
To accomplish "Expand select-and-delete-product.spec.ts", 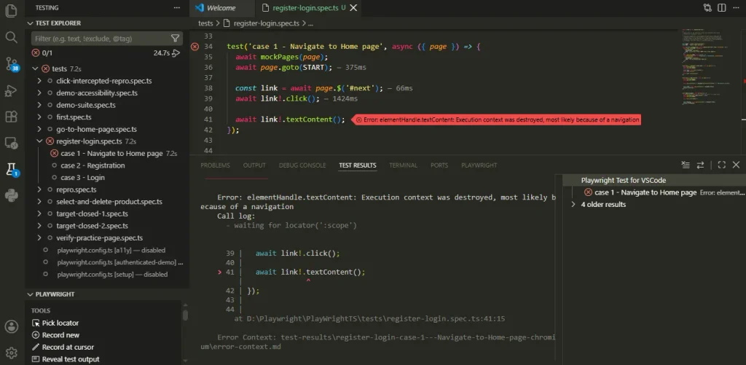I will 39,202.
